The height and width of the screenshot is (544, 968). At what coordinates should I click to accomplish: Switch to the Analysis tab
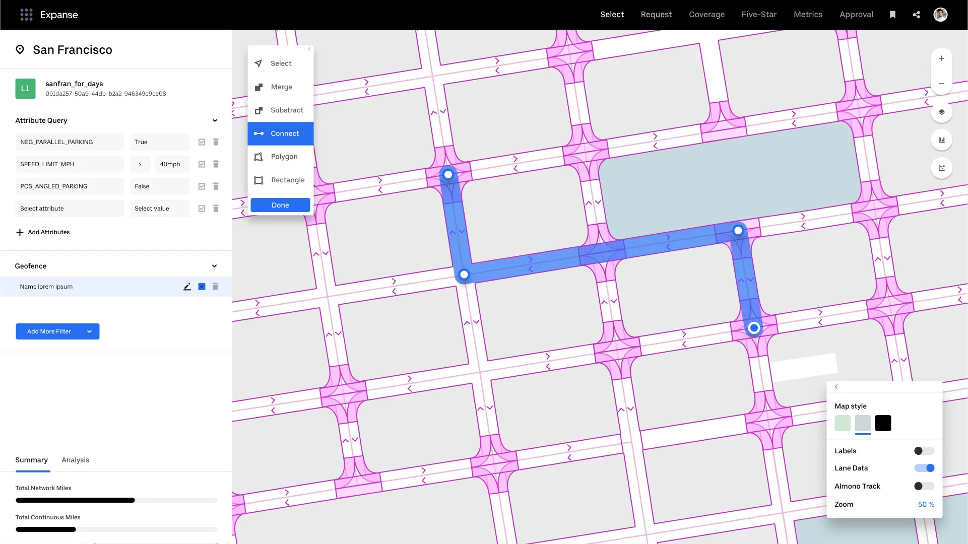click(75, 460)
